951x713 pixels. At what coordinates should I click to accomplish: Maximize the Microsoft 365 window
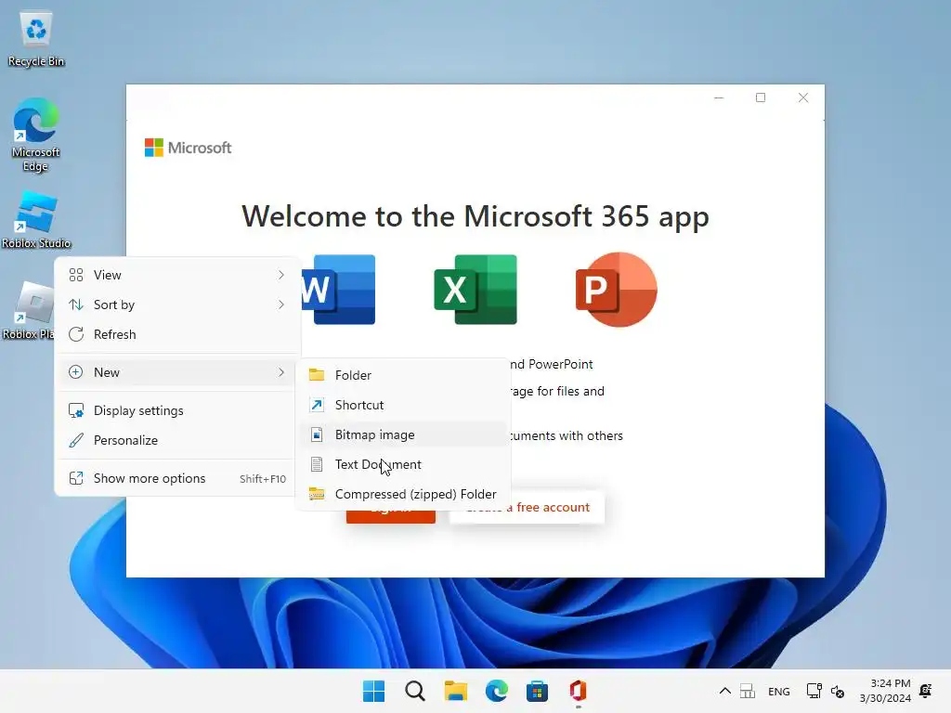(761, 97)
